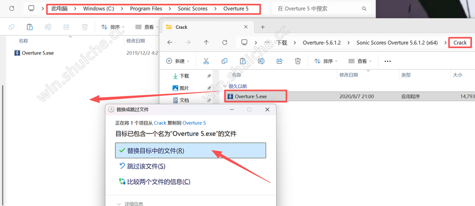The width and height of the screenshot is (475, 206).
Task: Click the Delete trash icon in Crack window
Action: pyautogui.click(x=298, y=61)
